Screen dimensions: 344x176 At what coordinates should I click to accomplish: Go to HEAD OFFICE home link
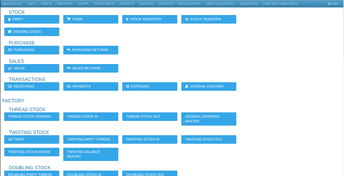point(12,4)
